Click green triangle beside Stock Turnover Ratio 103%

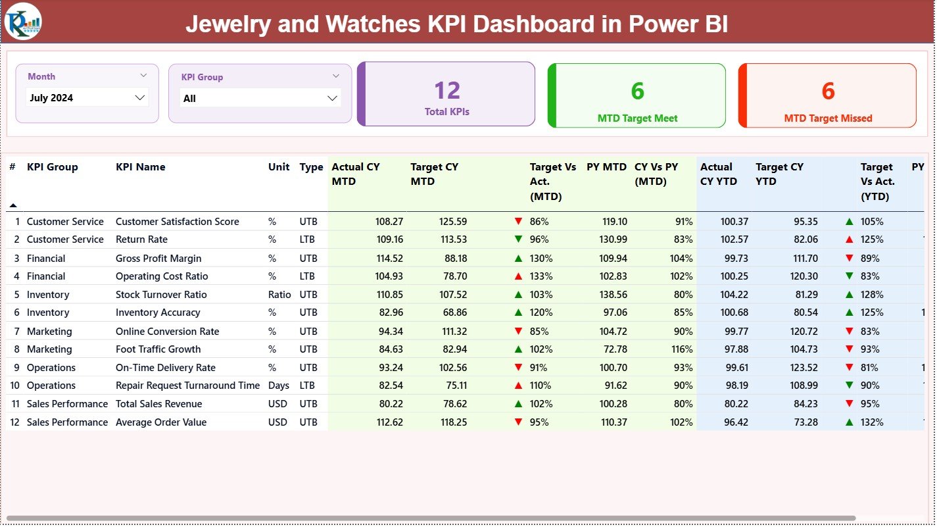tap(519, 294)
